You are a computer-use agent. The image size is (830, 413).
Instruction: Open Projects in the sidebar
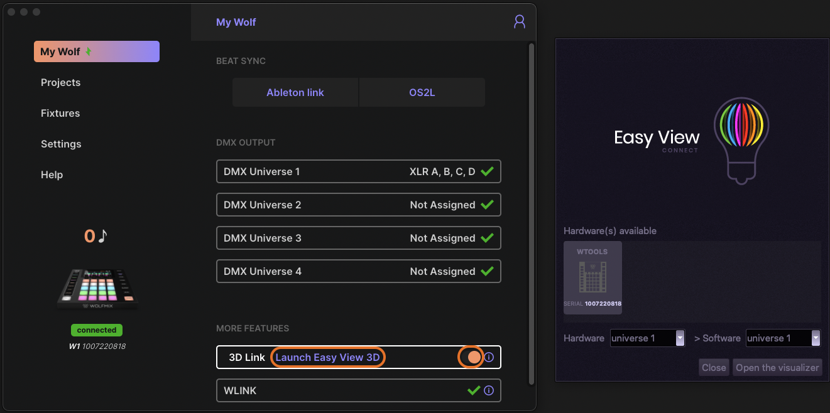click(x=61, y=82)
